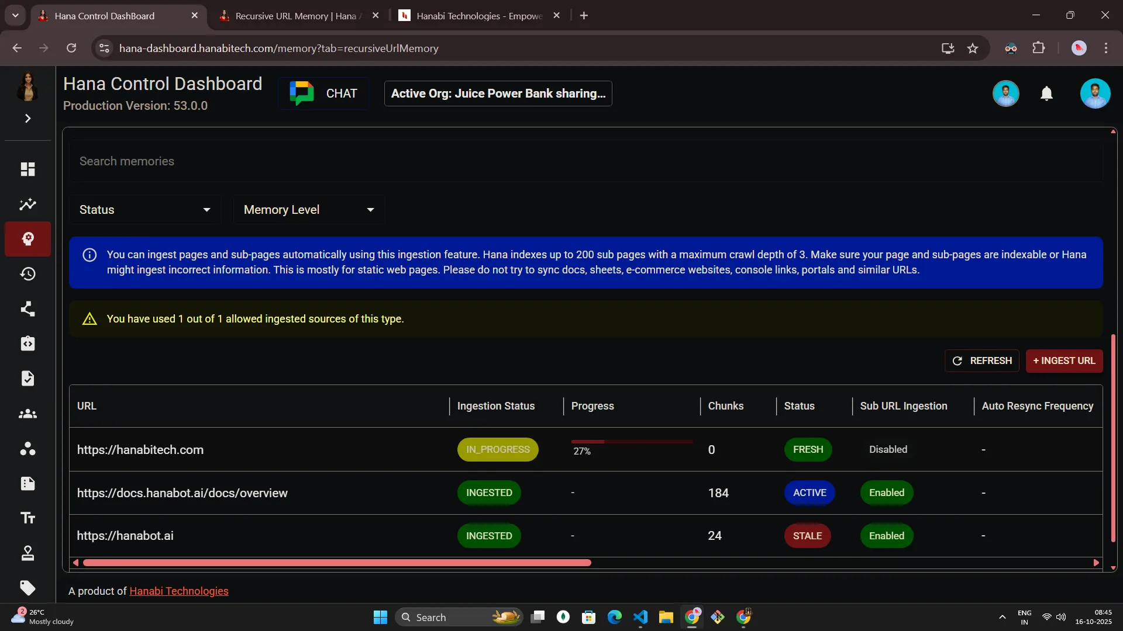
Task: Open the Memory Level dropdown
Action: [x=308, y=210]
